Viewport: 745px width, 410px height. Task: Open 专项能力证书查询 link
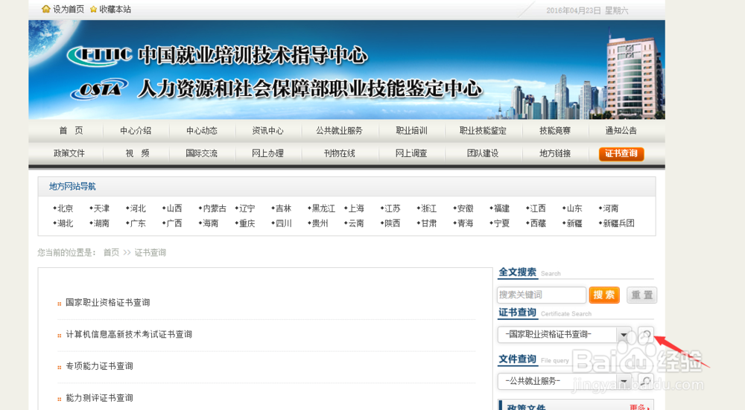99,366
